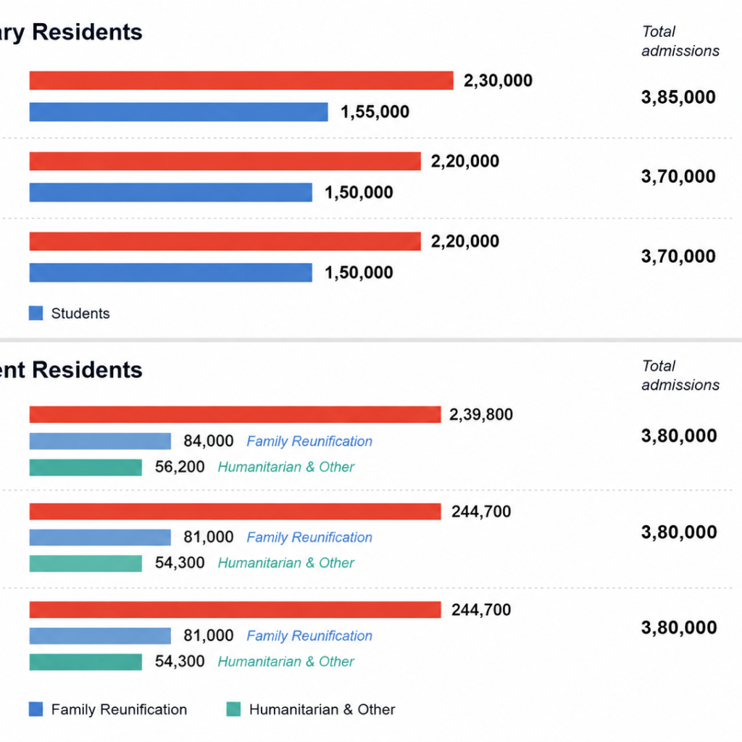The height and width of the screenshot is (742, 742).
Task: Open the first Humanitarian & Other link
Action: click(x=285, y=467)
